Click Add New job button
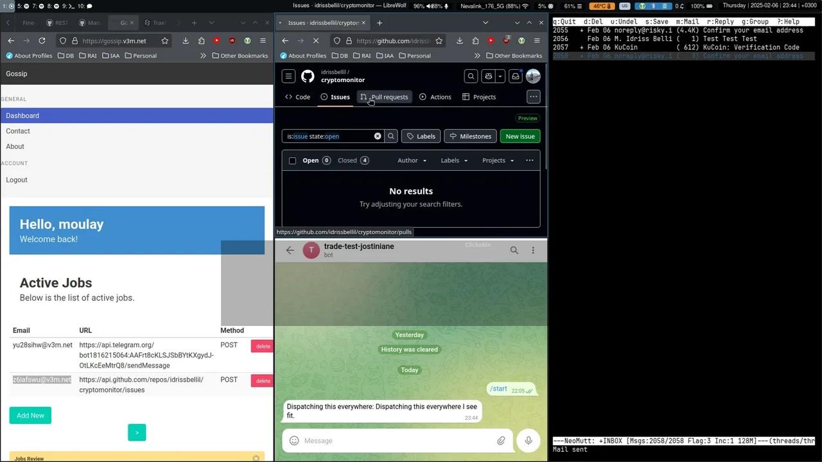The width and height of the screenshot is (822, 462). coord(30,416)
